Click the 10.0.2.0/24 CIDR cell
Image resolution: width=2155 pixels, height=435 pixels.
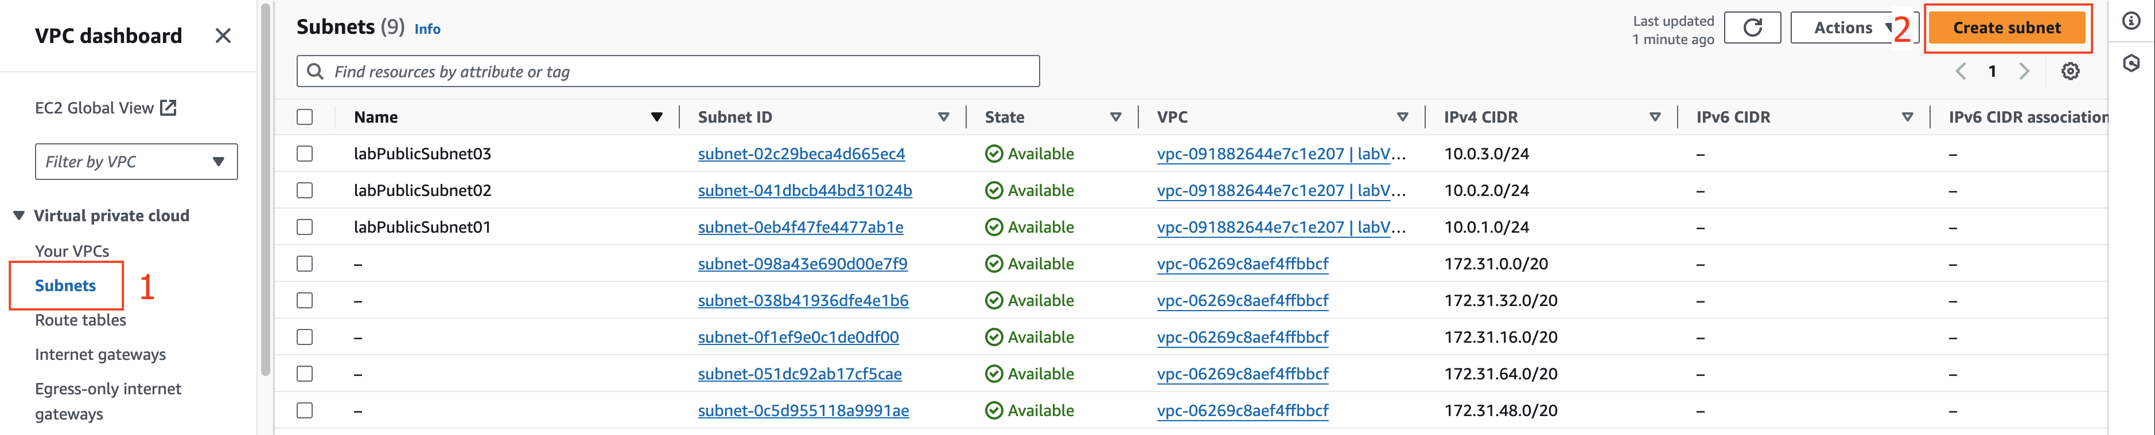(x=1487, y=190)
